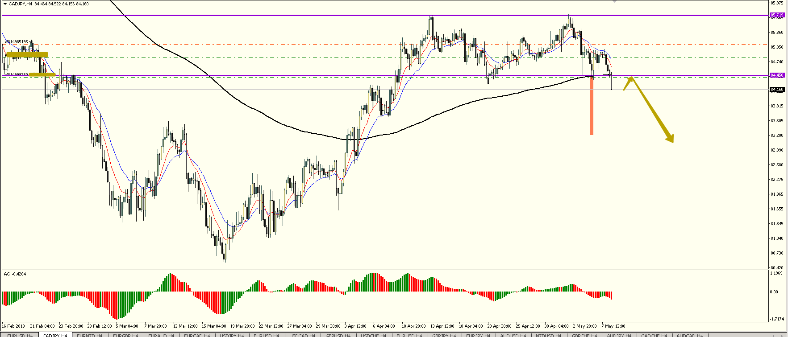Click the 13 Apr 12:00 time axis label
This screenshot has width=788, height=337.
(x=442, y=326)
